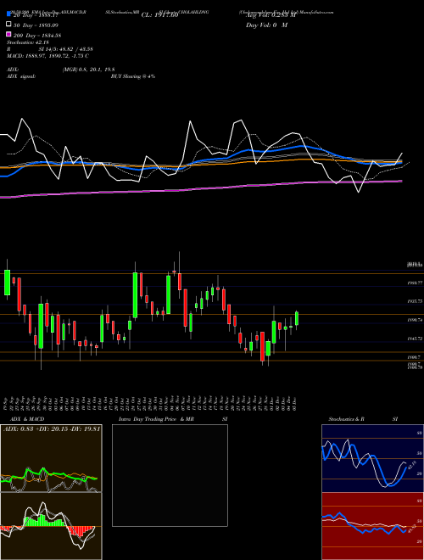Click the '(MGR) 0.8, 20.1, 19.8' ADX values
This screenshot has height=560, width=424.
pos(88,70)
